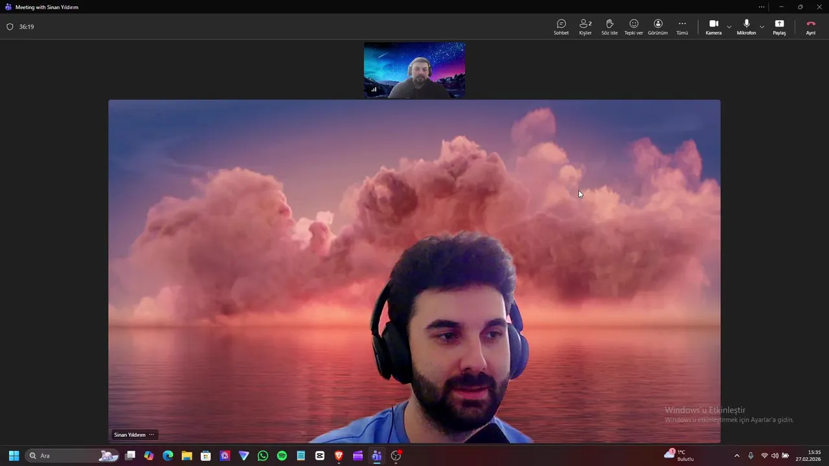Open Spotify from the taskbar
The height and width of the screenshot is (466, 829).
pyautogui.click(x=282, y=456)
